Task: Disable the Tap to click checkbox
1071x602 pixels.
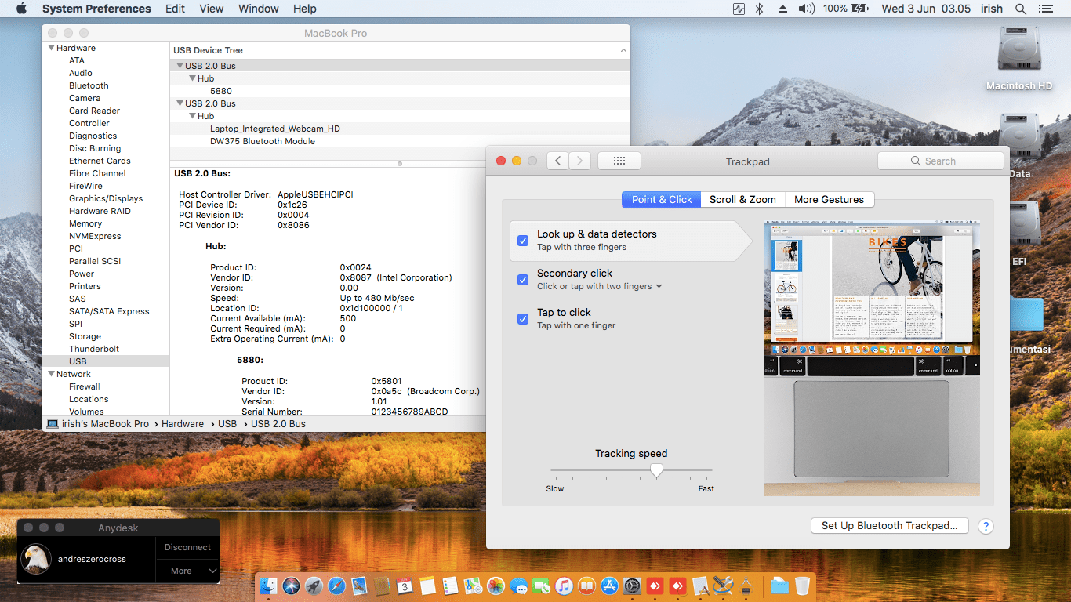Action: coord(523,318)
